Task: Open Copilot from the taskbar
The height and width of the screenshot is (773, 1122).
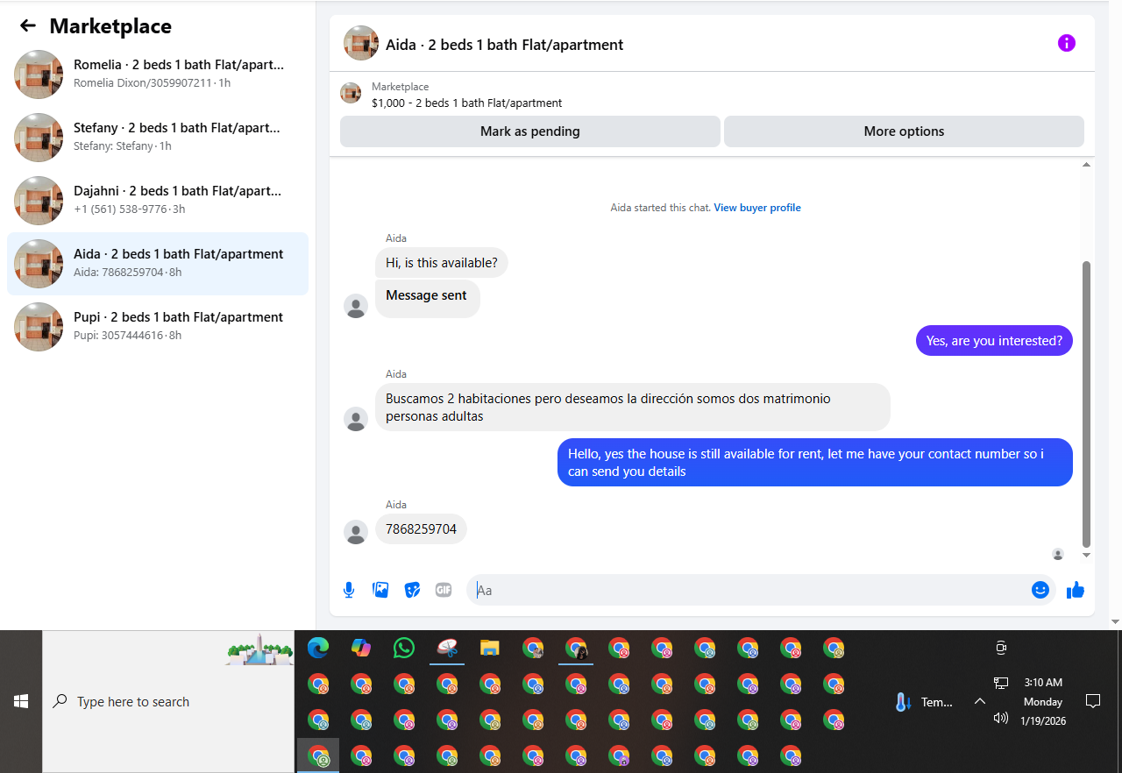Action: tap(361, 649)
